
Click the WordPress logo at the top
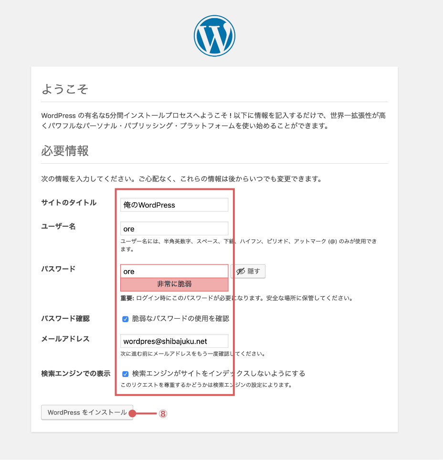(x=214, y=36)
